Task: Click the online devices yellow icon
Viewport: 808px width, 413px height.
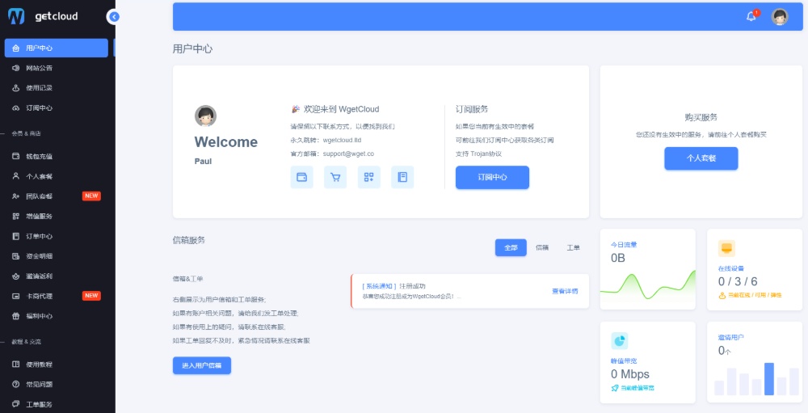Action: pos(726,248)
